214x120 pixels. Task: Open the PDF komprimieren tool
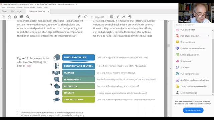coord(189,74)
